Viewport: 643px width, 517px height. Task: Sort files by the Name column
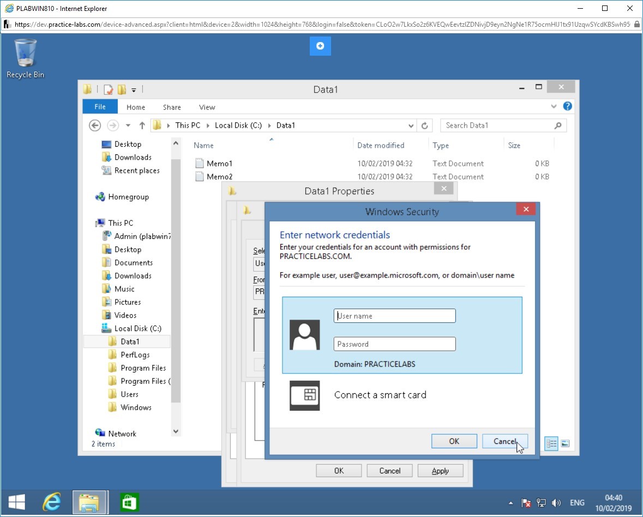pyautogui.click(x=203, y=146)
